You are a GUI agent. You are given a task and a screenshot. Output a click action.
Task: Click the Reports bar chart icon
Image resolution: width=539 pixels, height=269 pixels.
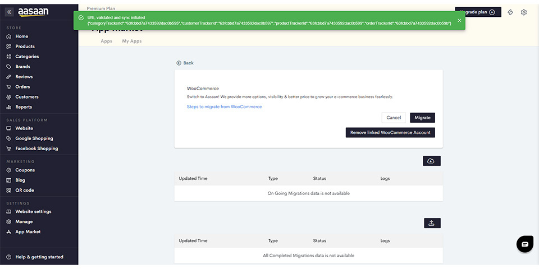[x=9, y=107]
